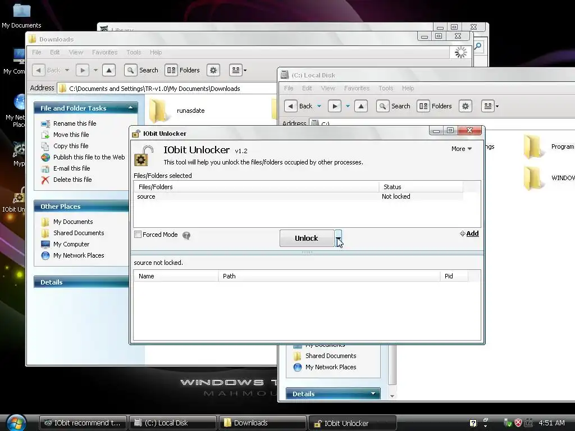The image size is (575, 431).
Task: Click the Downloads address bar path
Action: tap(154, 89)
